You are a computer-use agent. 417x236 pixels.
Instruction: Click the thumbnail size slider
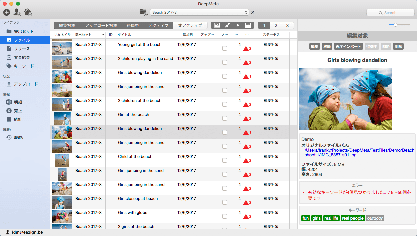pyautogui.click(x=399, y=25)
